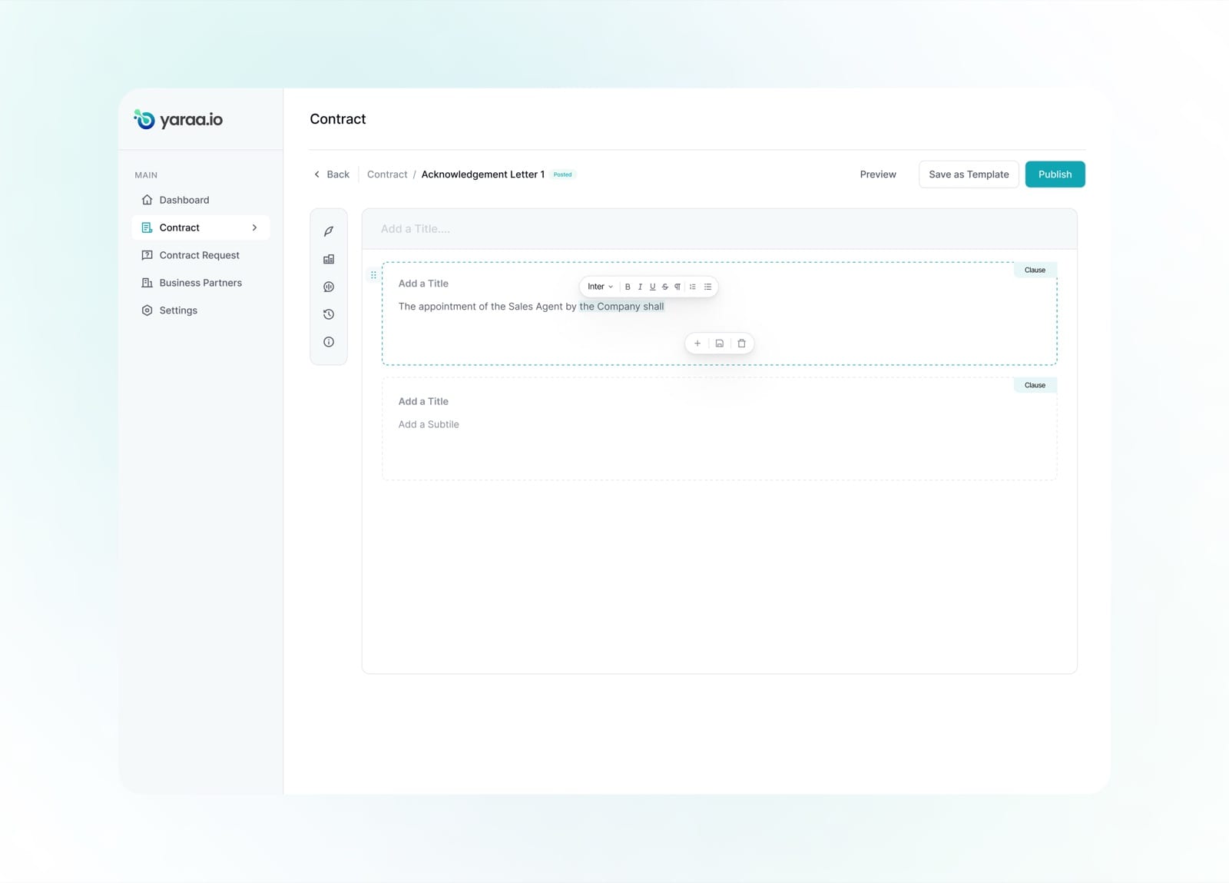The height and width of the screenshot is (883, 1229).
Task: Click the yaraa.io logo
Action: pos(178,119)
